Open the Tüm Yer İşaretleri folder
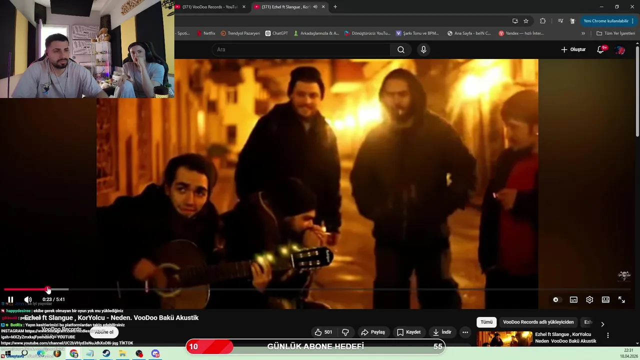640x360 pixels. pos(615,33)
